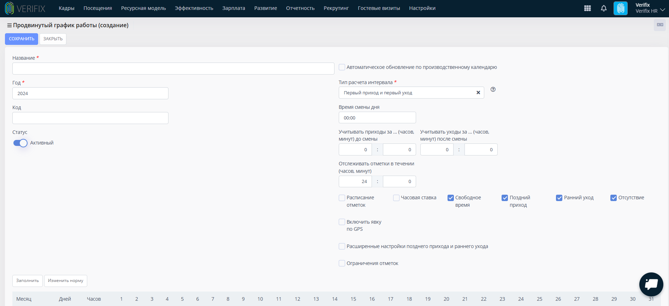The width and height of the screenshot is (669, 306).
Task: Enable automatic update by production calendar
Action: pyautogui.click(x=342, y=67)
